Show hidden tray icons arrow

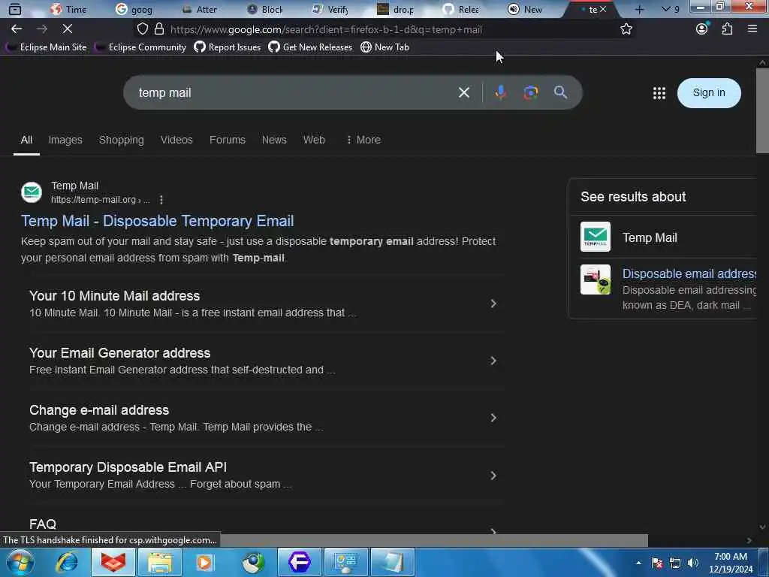pyautogui.click(x=638, y=563)
